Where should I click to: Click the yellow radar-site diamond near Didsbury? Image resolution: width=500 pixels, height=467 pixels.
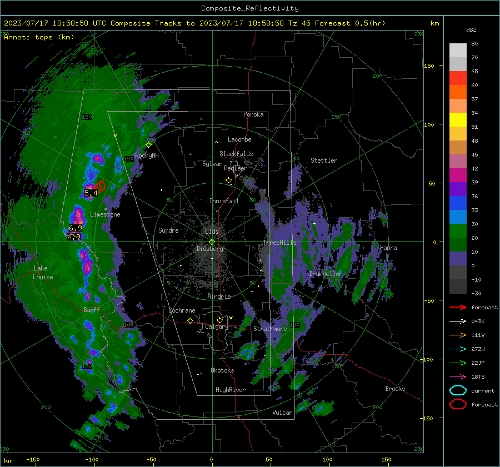point(212,242)
